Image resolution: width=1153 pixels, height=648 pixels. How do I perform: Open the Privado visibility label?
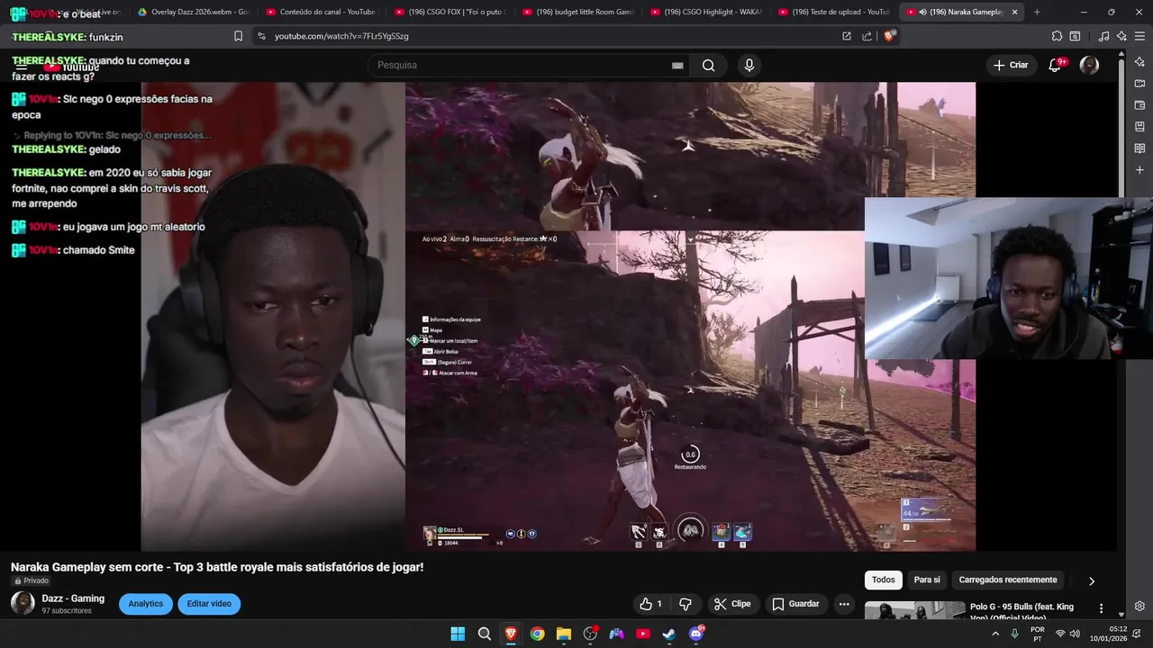(31, 580)
